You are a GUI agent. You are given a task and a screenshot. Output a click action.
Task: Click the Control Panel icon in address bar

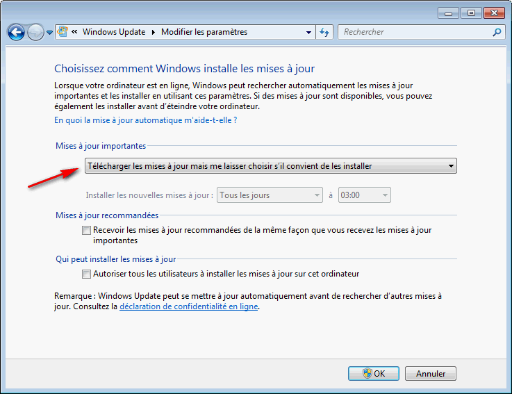[63, 32]
